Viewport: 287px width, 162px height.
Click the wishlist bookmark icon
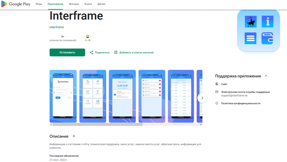pos(116,52)
